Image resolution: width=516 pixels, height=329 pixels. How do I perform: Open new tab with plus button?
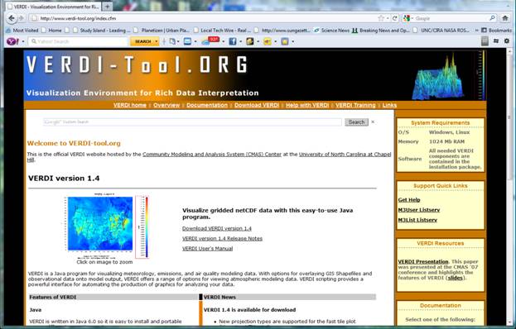click(x=107, y=7)
